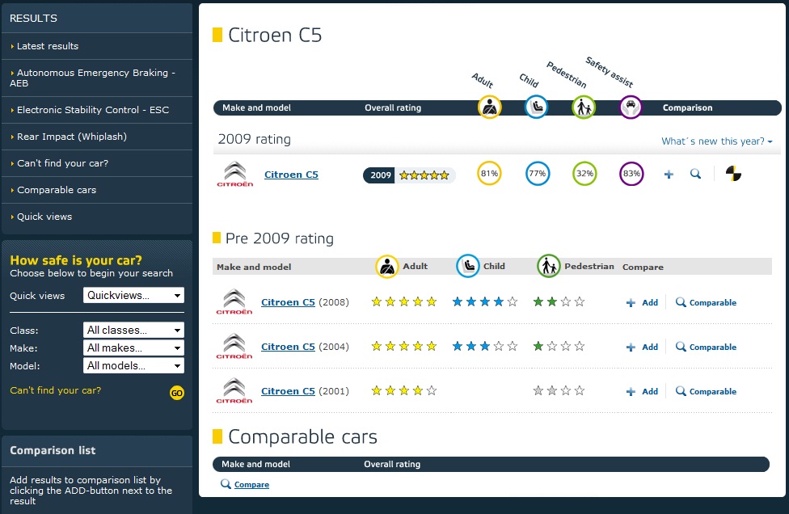789x514 pixels.
Task: Click Citroen logo beside C5 (2008)
Action: point(234,301)
